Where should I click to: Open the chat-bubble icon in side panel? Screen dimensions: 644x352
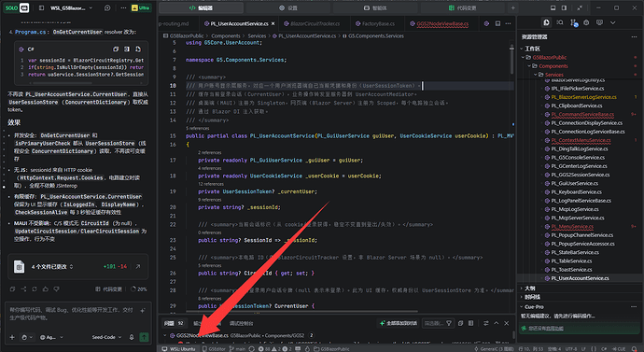pos(599,22)
